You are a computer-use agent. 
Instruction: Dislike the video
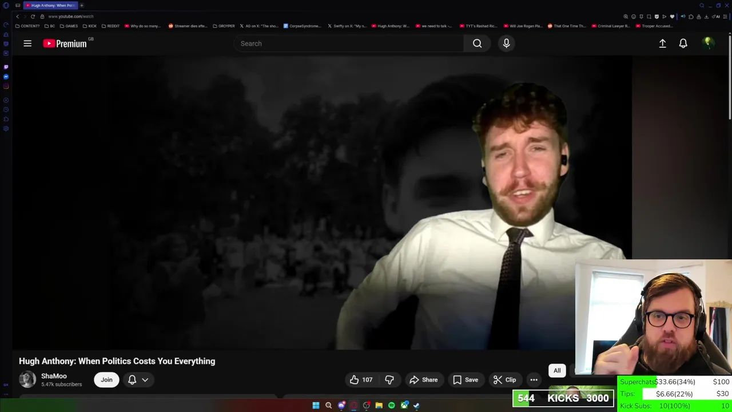[389, 380]
